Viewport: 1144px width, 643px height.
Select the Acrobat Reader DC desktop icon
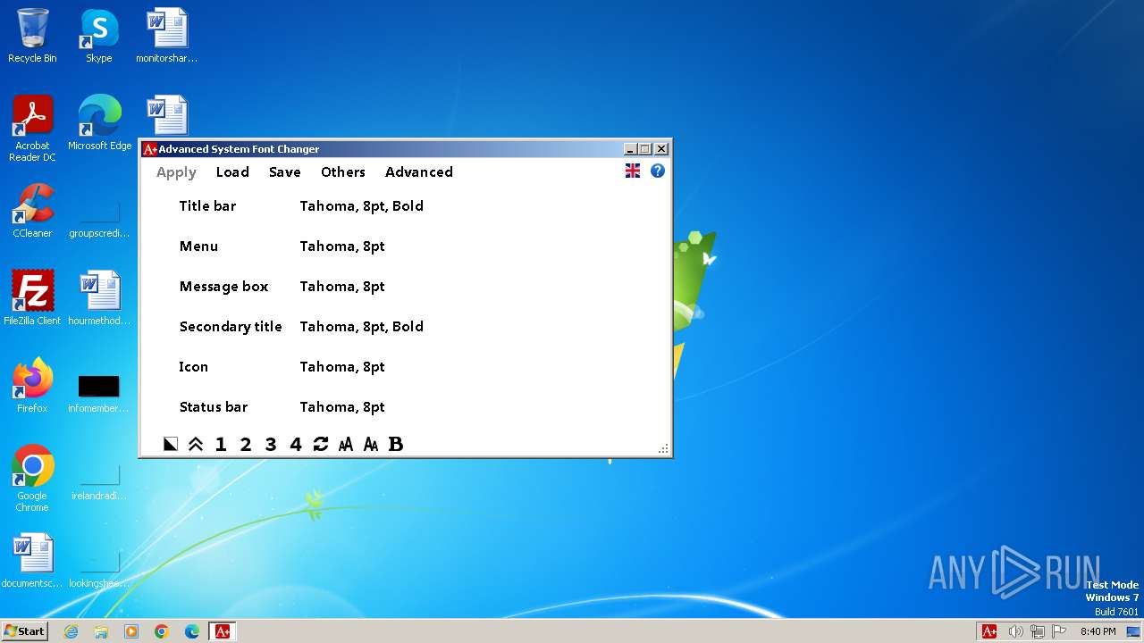[32, 129]
